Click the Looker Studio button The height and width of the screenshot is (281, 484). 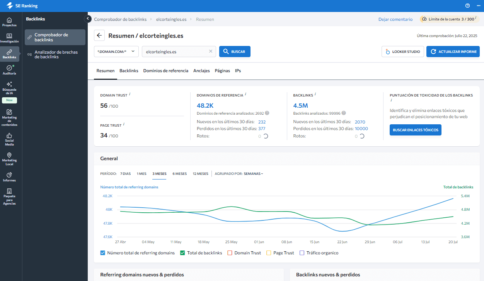pos(403,51)
